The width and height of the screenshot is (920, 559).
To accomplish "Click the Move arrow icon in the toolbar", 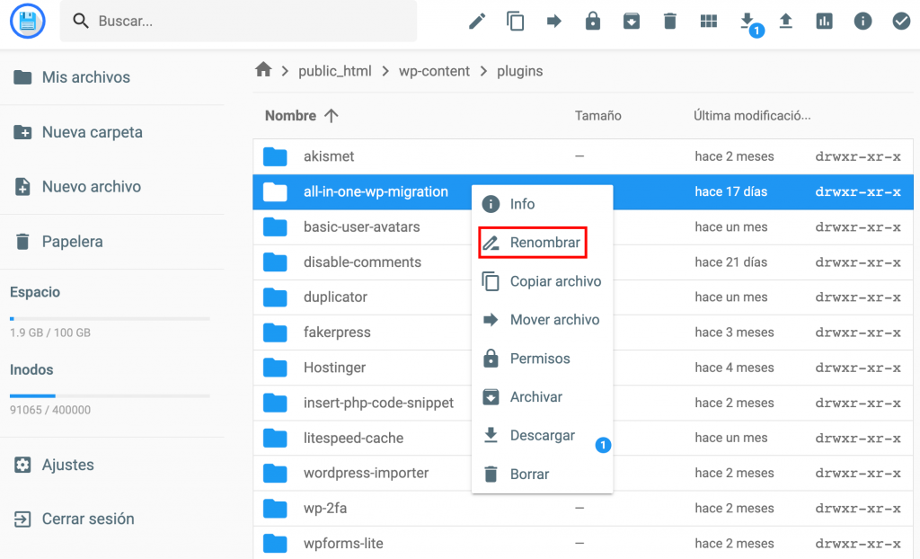I will [x=554, y=20].
